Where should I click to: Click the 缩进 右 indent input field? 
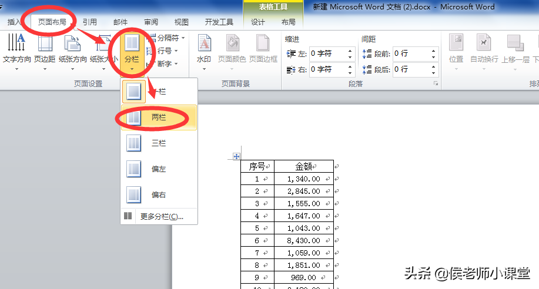327,69
